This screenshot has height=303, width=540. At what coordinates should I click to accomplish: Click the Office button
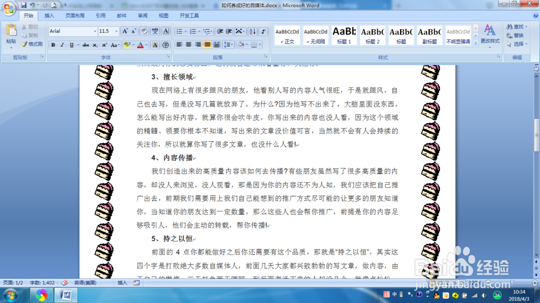9,8
